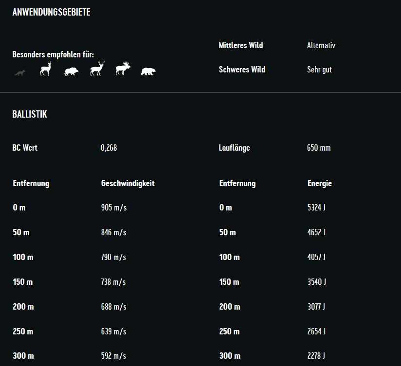Click the BALLISTIK section heading
401x366 pixels.
[30, 115]
